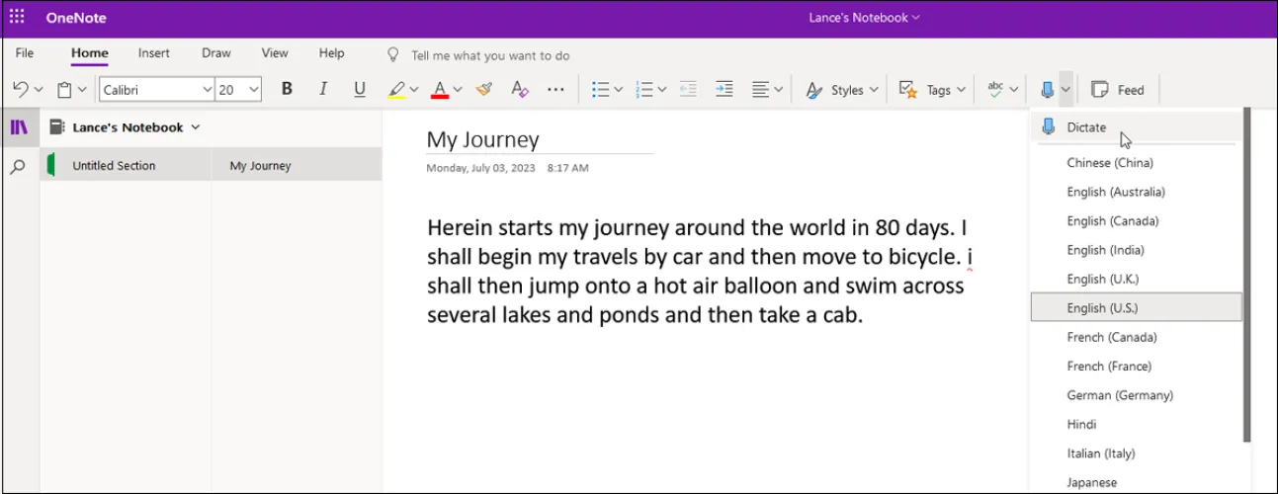Click the Tell me what you want search box
1278x494 pixels.
pyautogui.click(x=489, y=55)
